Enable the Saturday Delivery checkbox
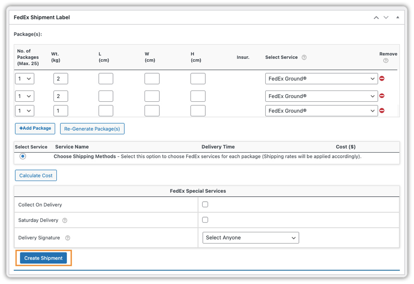 pyautogui.click(x=205, y=220)
